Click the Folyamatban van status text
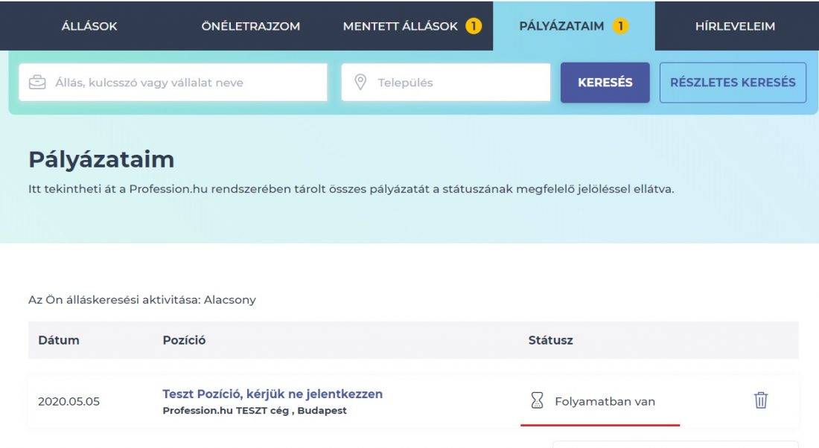This screenshot has height=448, width=819. click(x=605, y=401)
